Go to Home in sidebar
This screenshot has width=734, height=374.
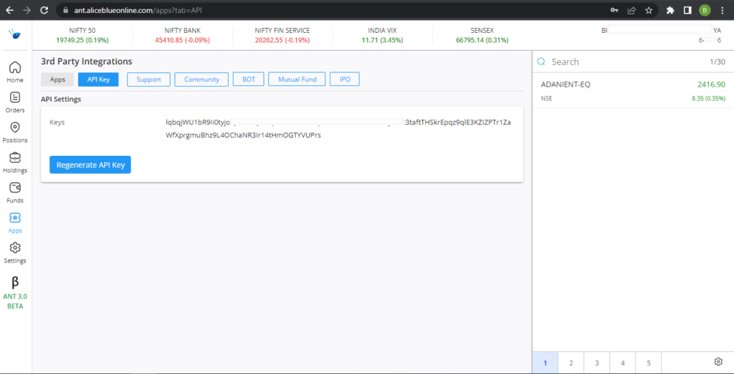pos(15,72)
